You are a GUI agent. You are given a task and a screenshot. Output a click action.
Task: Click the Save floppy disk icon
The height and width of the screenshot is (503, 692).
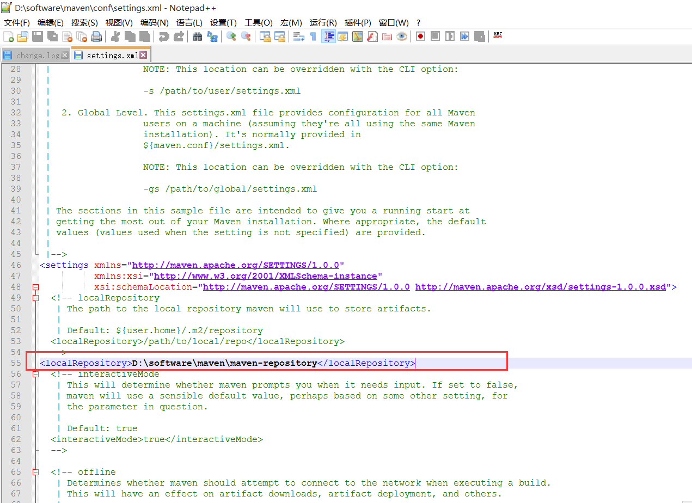pos(38,36)
